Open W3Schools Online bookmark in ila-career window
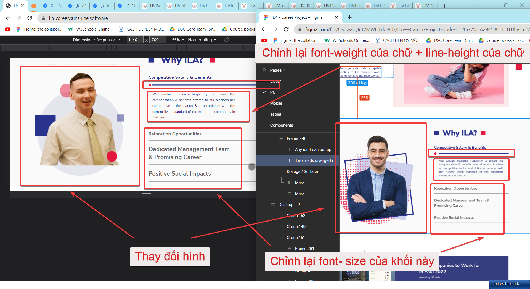The image size is (530, 289). 91,29
